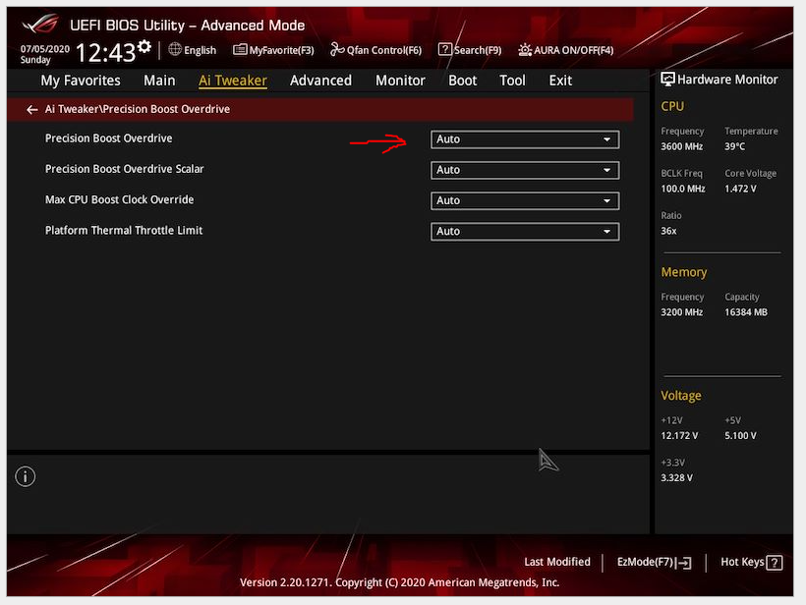806x605 pixels.
Task: Switch to the Advanced tab
Action: click(x=320, y=81)
